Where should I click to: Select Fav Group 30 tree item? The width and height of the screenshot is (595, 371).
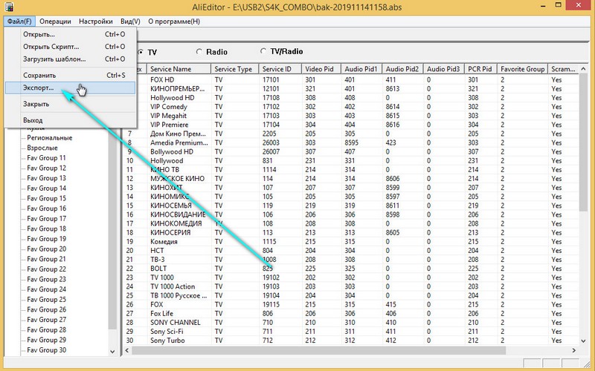tap(46, 350)
